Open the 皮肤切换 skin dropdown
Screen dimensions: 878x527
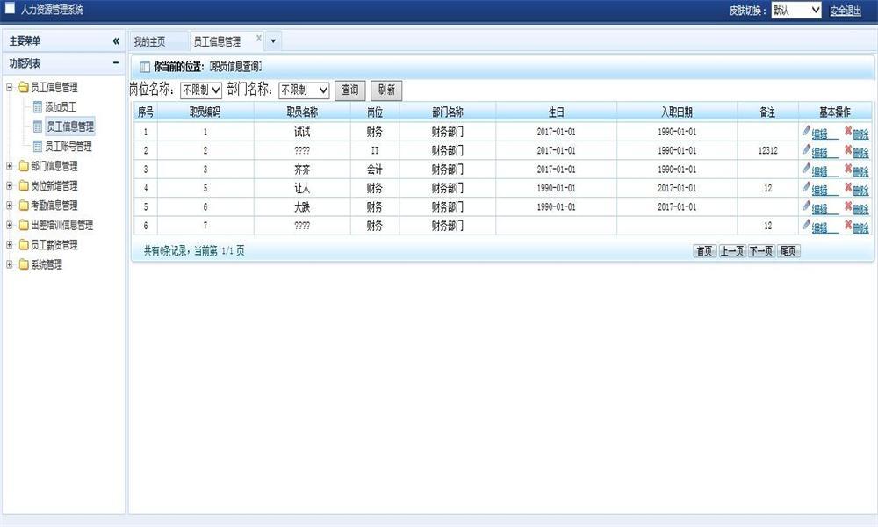(796, 10)
